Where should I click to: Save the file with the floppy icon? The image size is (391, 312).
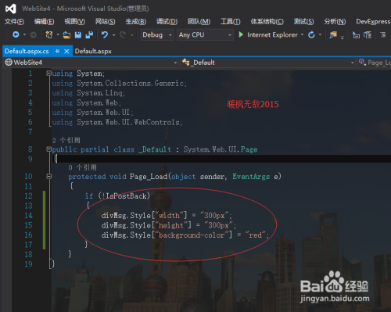click(x=78, y=34)
